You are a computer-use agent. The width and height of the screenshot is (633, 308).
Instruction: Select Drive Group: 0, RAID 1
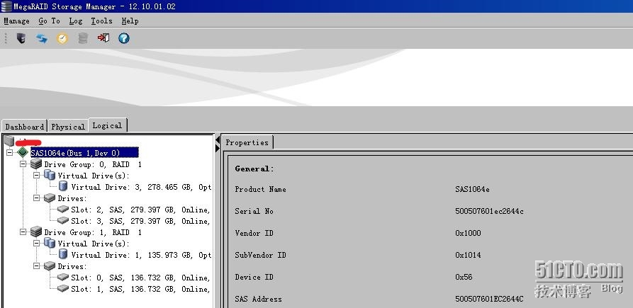coord(93,164)
